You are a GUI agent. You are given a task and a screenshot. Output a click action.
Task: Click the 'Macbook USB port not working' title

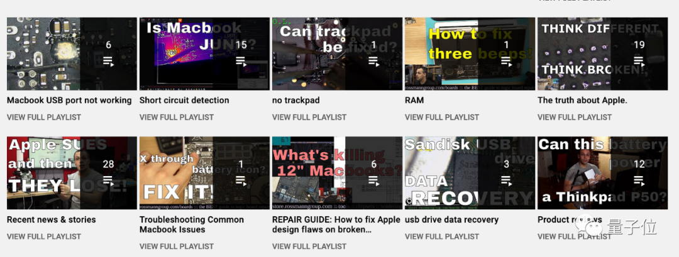click(69, 100)
